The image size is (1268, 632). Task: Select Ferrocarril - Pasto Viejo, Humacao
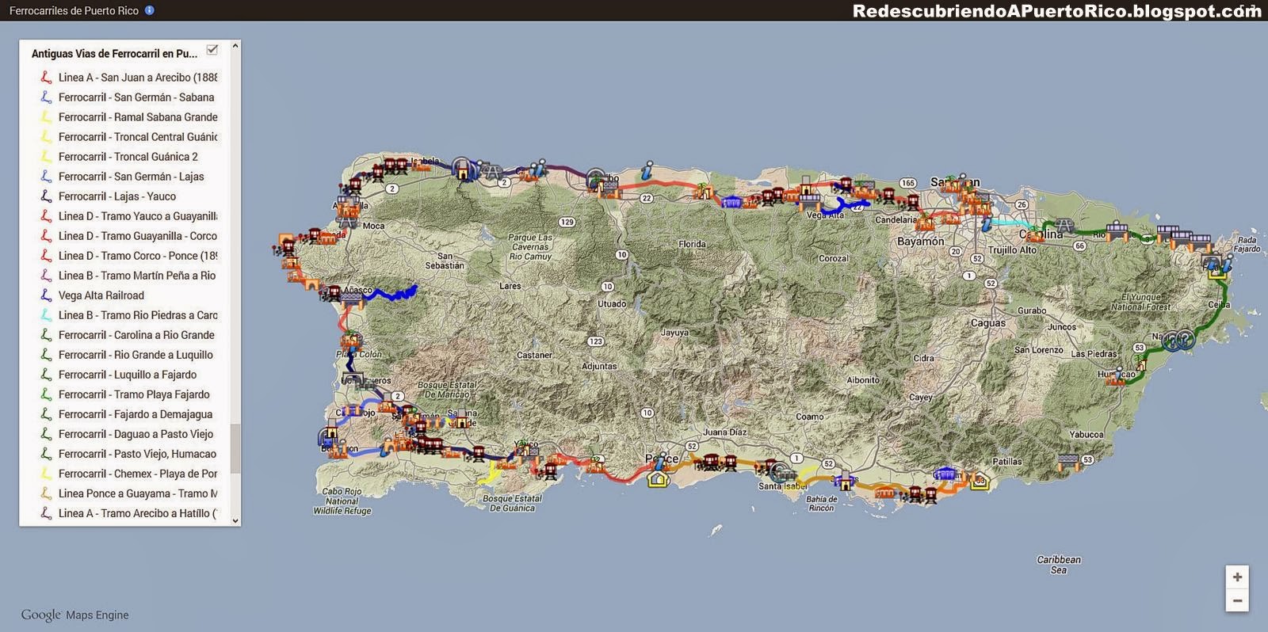[x=137, y=454]
